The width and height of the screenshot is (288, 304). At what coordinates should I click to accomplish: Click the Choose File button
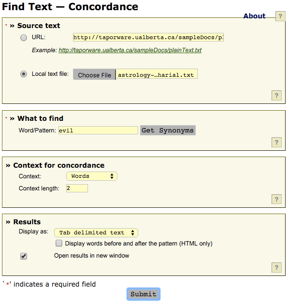pyautogui.click(x=94, y=74)
